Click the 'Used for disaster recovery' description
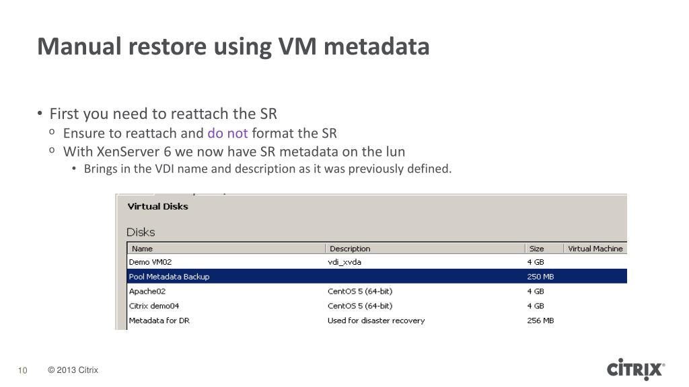The height and width of the screenshot is (387, 689). (x=376, y=320)
